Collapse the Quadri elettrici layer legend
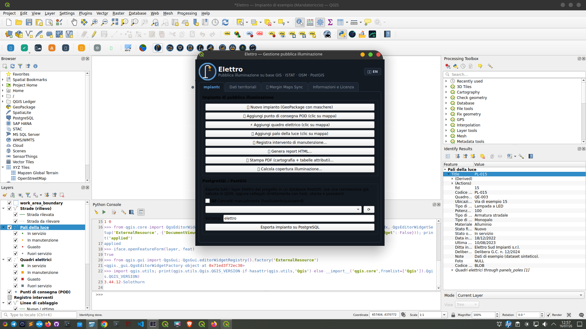 (x=3, y=260)
